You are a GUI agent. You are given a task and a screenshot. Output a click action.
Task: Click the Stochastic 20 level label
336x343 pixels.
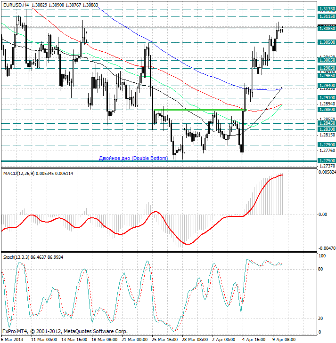pyautogui.click(x=320, y=319)
